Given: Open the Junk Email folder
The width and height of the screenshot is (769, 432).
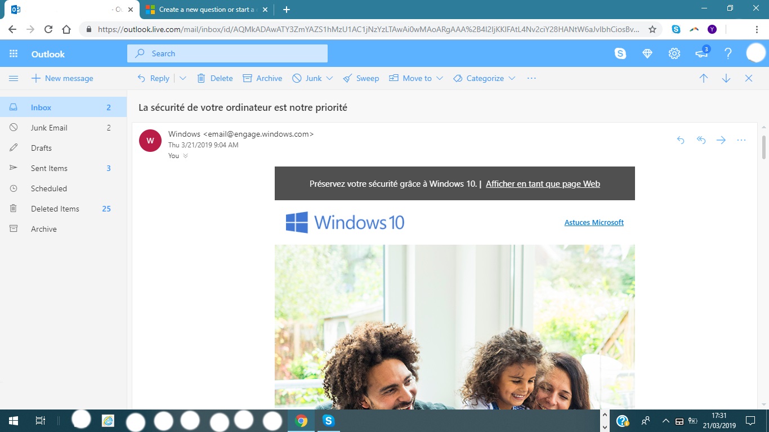Looking at the screenshot, I should point(63,128).
